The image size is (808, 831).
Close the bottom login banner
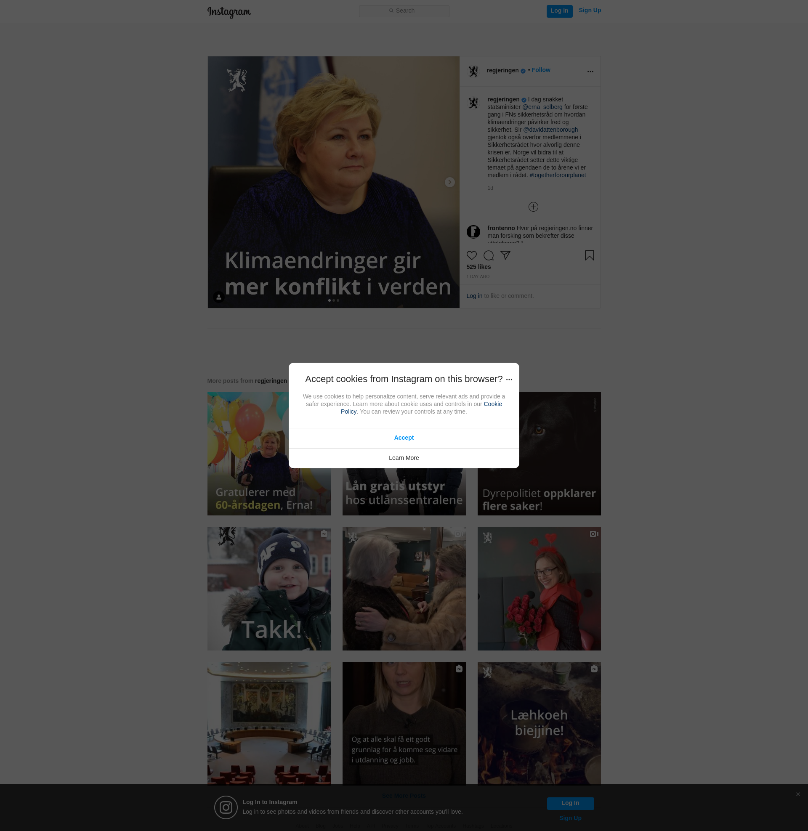tap(798, 794)
